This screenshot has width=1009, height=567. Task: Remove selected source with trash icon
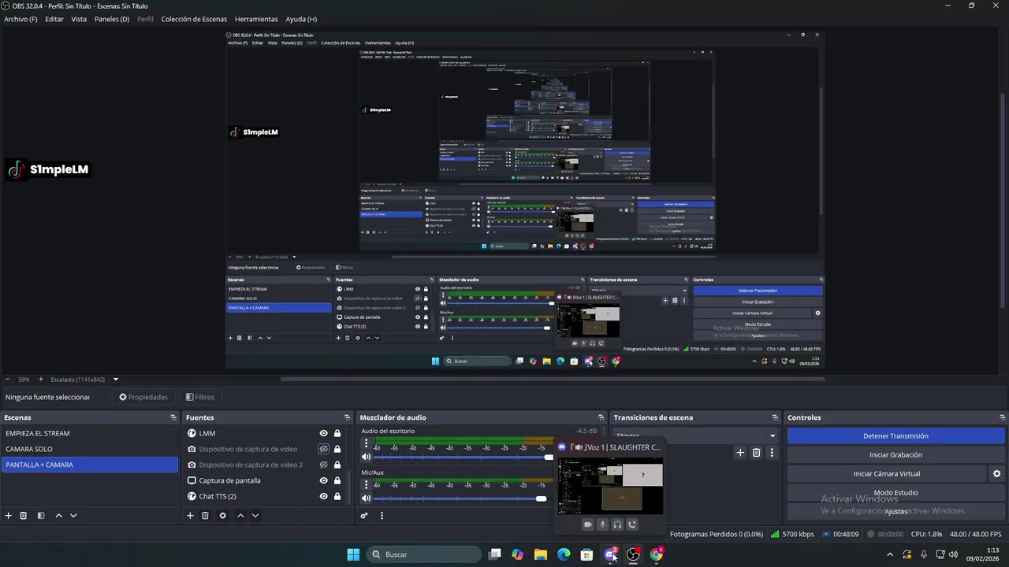click(205, 516)
